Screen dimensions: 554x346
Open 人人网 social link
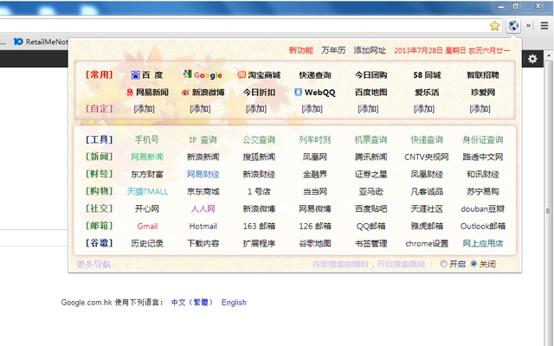tap(203, 208)
